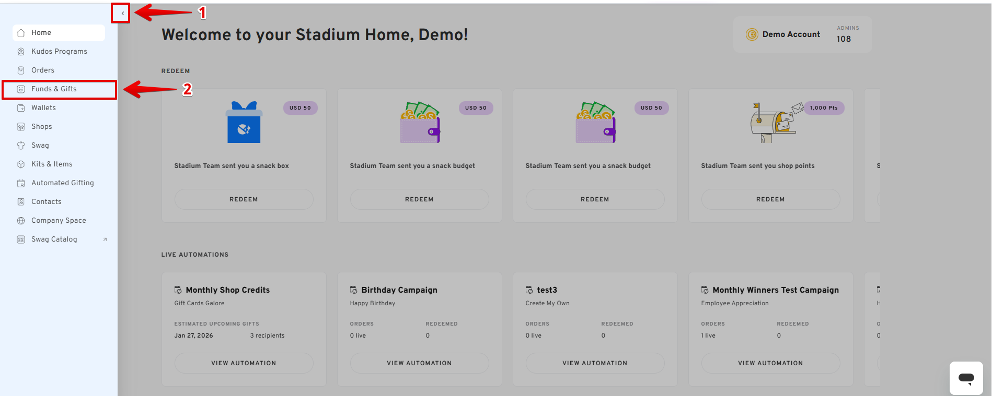View the Monthly Shop Credits automation
Viewport: 992px width, 396px height.
pyautogui.click(x=244, y=363)
